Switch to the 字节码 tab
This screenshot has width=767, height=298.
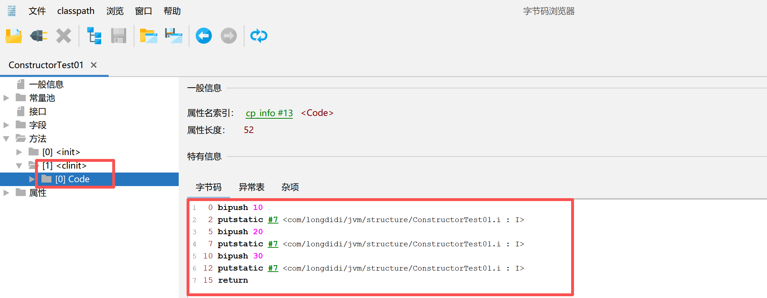tap(209, 187)
